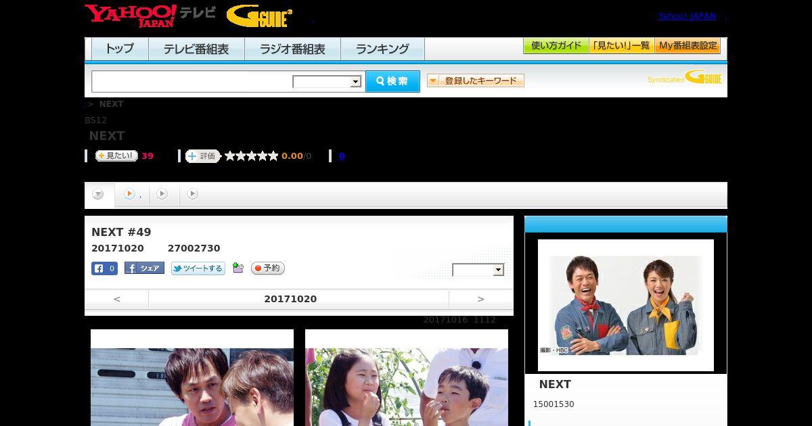Open the Syndicated G-GUIDE logo

pyautogui.click(x=684, y=78)
